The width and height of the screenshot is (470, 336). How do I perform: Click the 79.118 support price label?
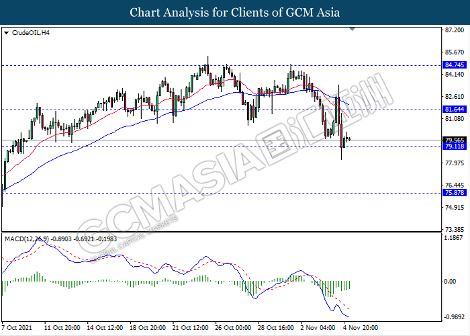(455, 146)
